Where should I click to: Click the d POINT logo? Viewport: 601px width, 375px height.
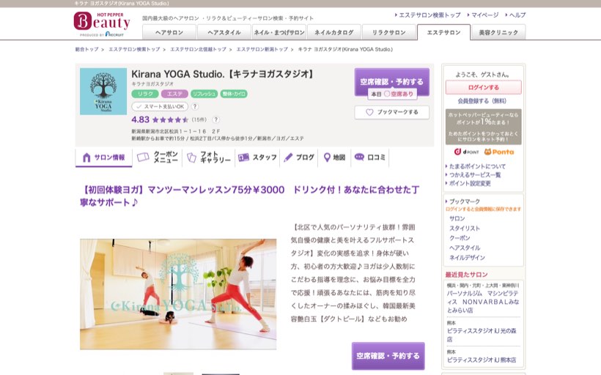[466, 152]
